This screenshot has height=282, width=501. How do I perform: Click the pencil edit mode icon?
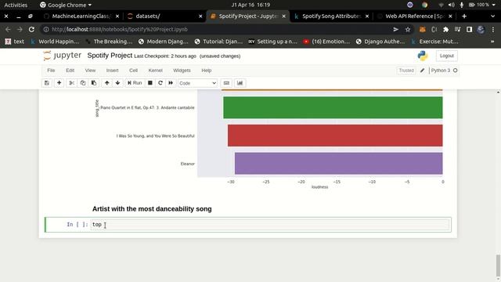point(422,70)
